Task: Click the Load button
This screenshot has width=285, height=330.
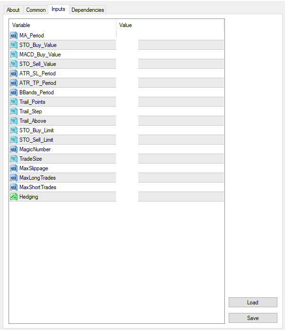Action: pos(253,302)
